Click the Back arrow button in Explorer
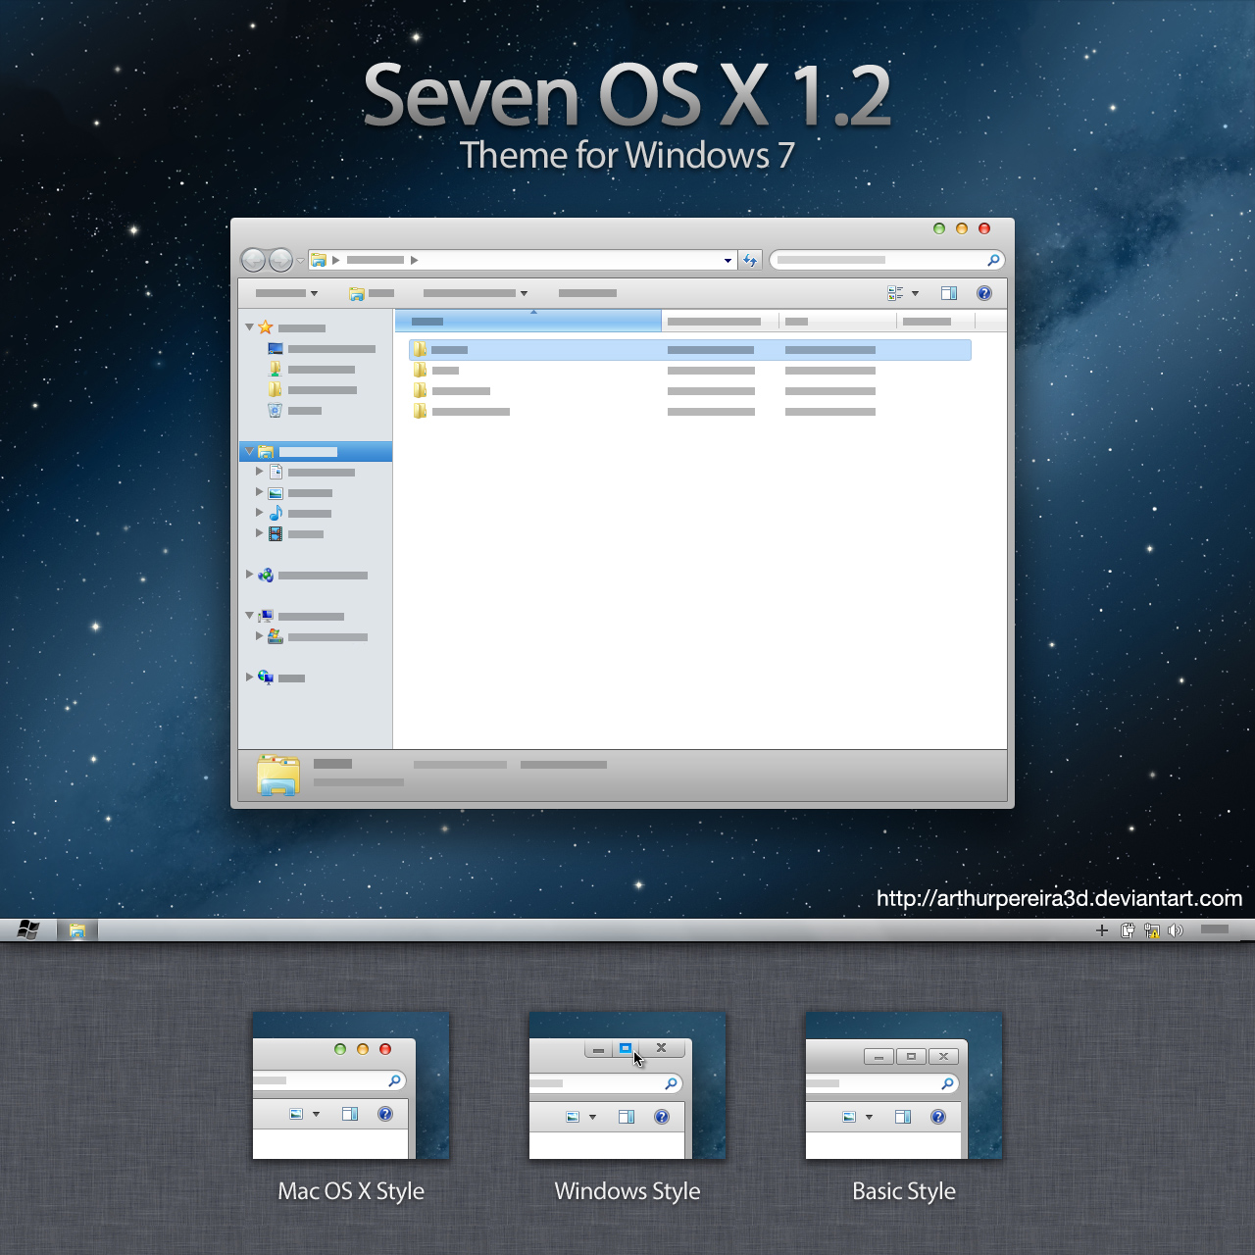The width and height of the screenshot is (1255, 1255). tap(253, 260)
